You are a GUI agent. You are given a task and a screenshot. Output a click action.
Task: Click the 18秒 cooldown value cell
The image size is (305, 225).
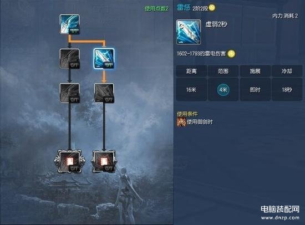point(287,89)
